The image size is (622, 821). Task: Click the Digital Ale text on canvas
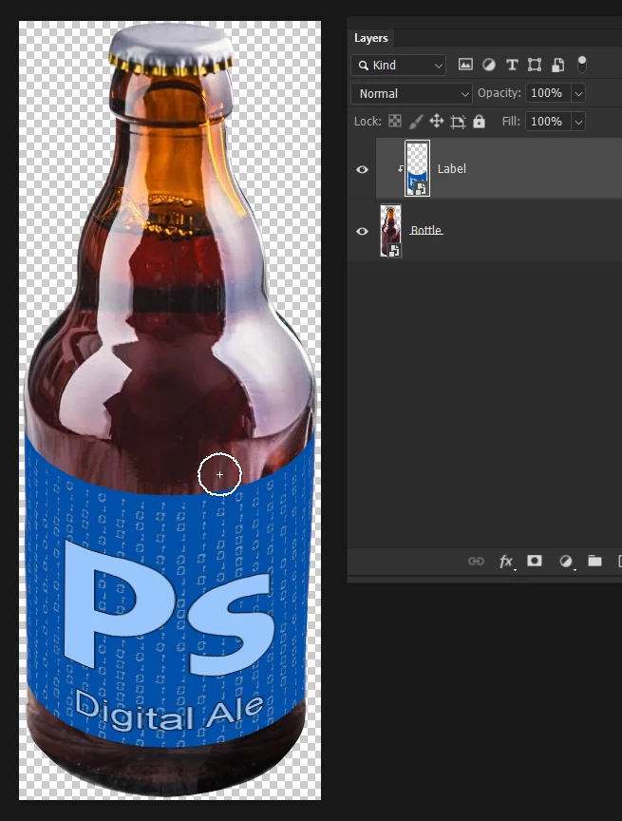[168, 713]
